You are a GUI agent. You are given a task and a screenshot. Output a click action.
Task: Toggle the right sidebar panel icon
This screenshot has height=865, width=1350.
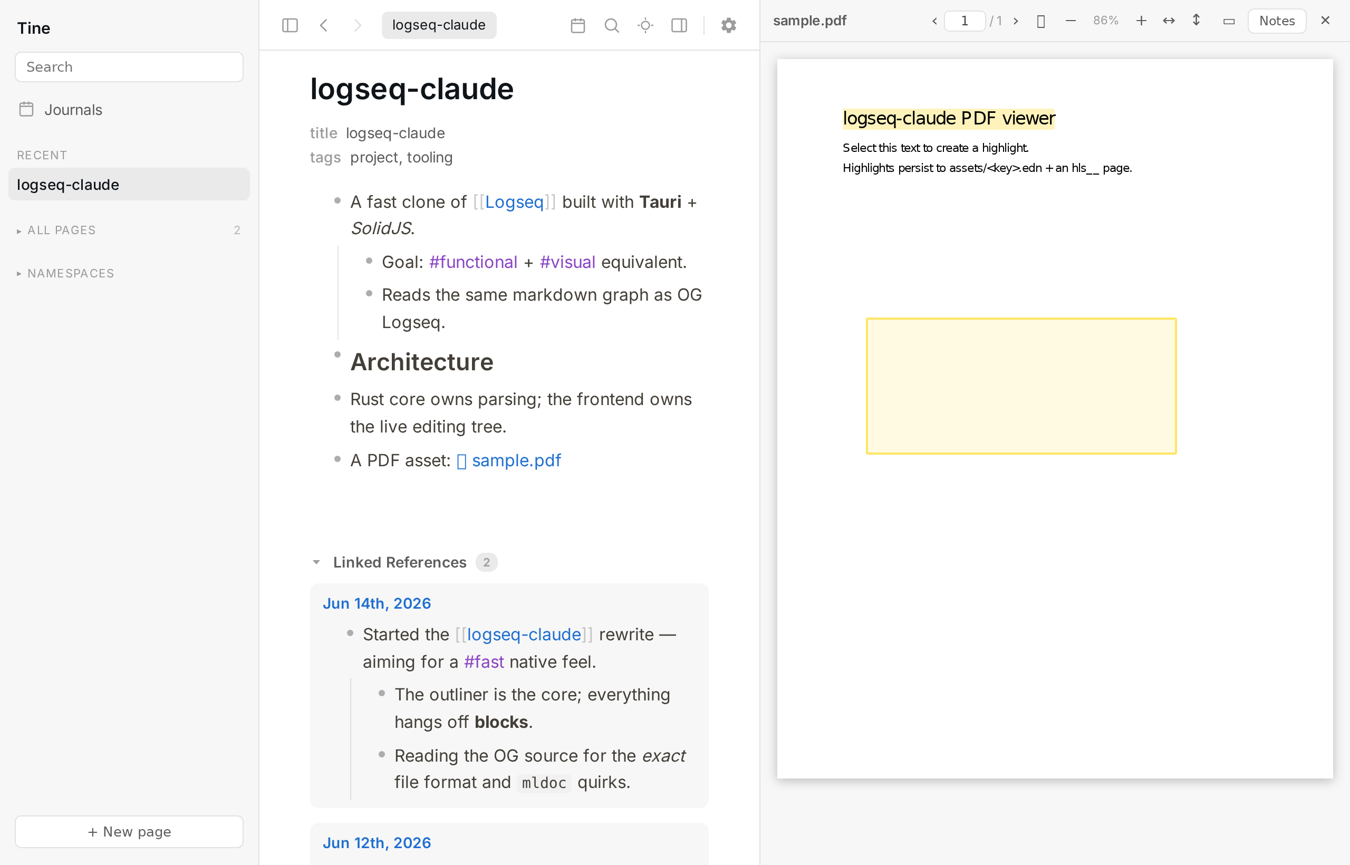click(680, 25)
